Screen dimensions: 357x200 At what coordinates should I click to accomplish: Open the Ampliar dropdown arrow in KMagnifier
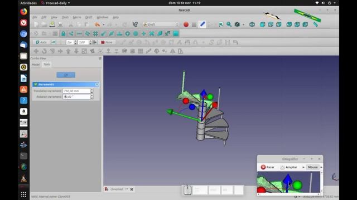(303, 167)
